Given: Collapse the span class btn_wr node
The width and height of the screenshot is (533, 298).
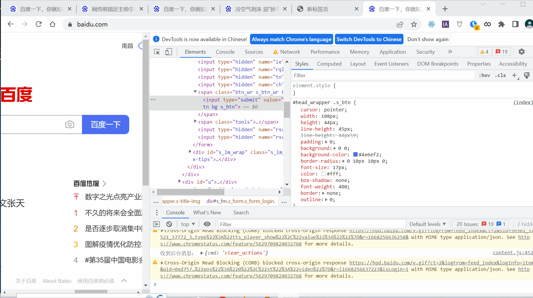Looking at the screenshot, I should click(195, 92).
